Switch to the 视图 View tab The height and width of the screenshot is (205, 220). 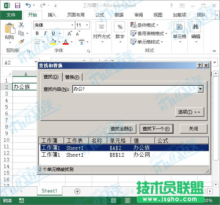(x=158, y=15)
